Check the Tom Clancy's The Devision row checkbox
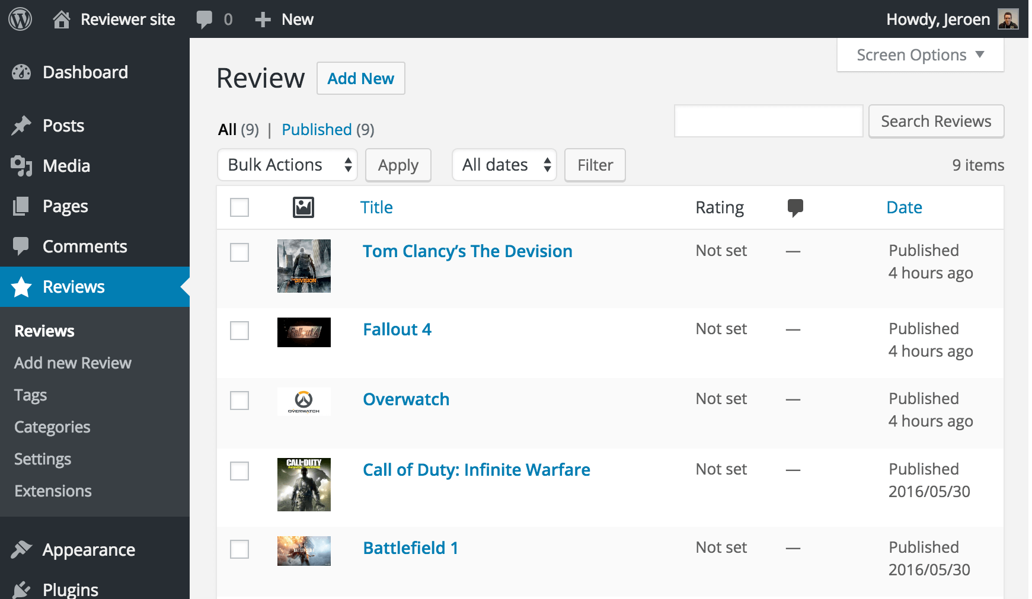This screenshot has width=1032, height=599. coord(239,252)
